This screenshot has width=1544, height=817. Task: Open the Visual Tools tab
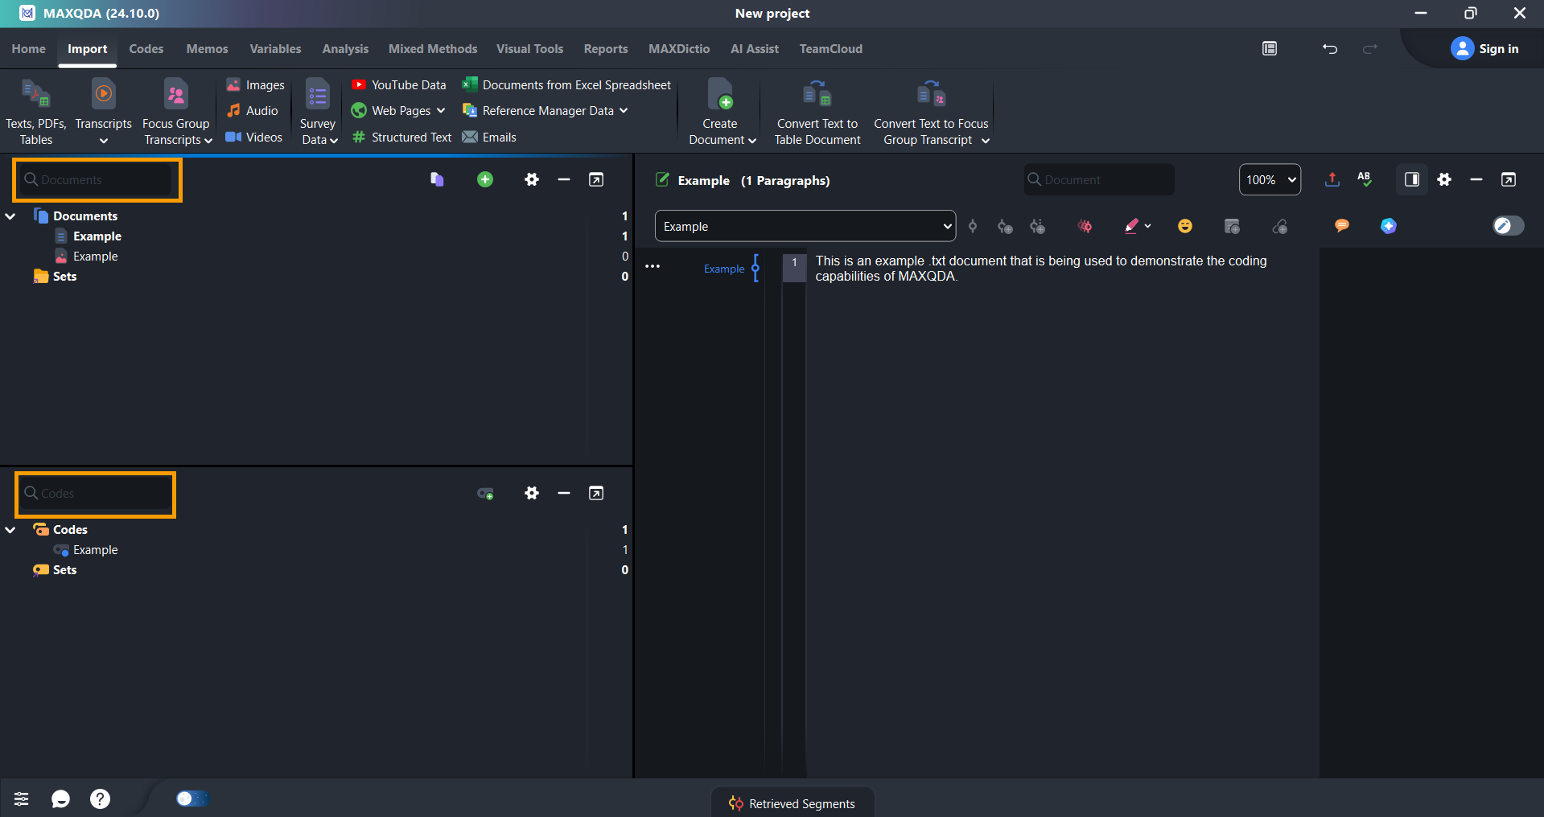(x=529, y=49)
